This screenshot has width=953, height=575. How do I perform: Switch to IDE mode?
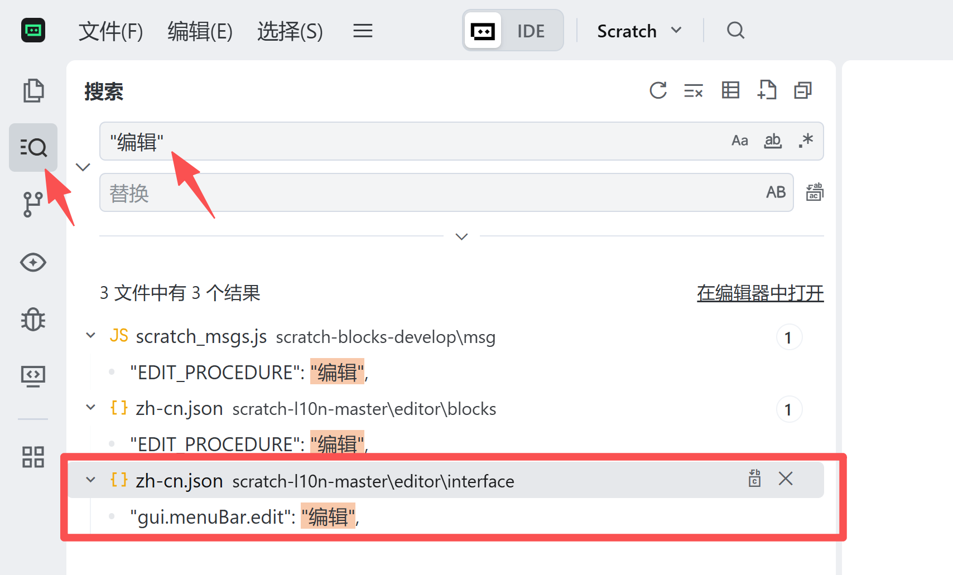[x=531, y=31]
